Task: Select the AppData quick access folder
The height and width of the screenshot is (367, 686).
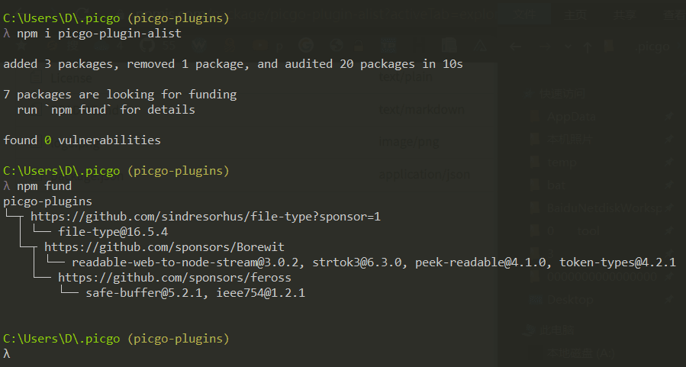Action: click(x=572, y=117)
